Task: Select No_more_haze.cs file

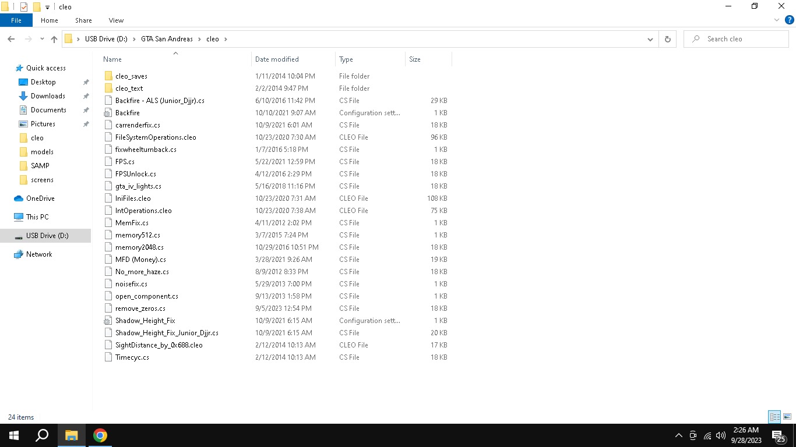Action: click(x=142, y=272)
